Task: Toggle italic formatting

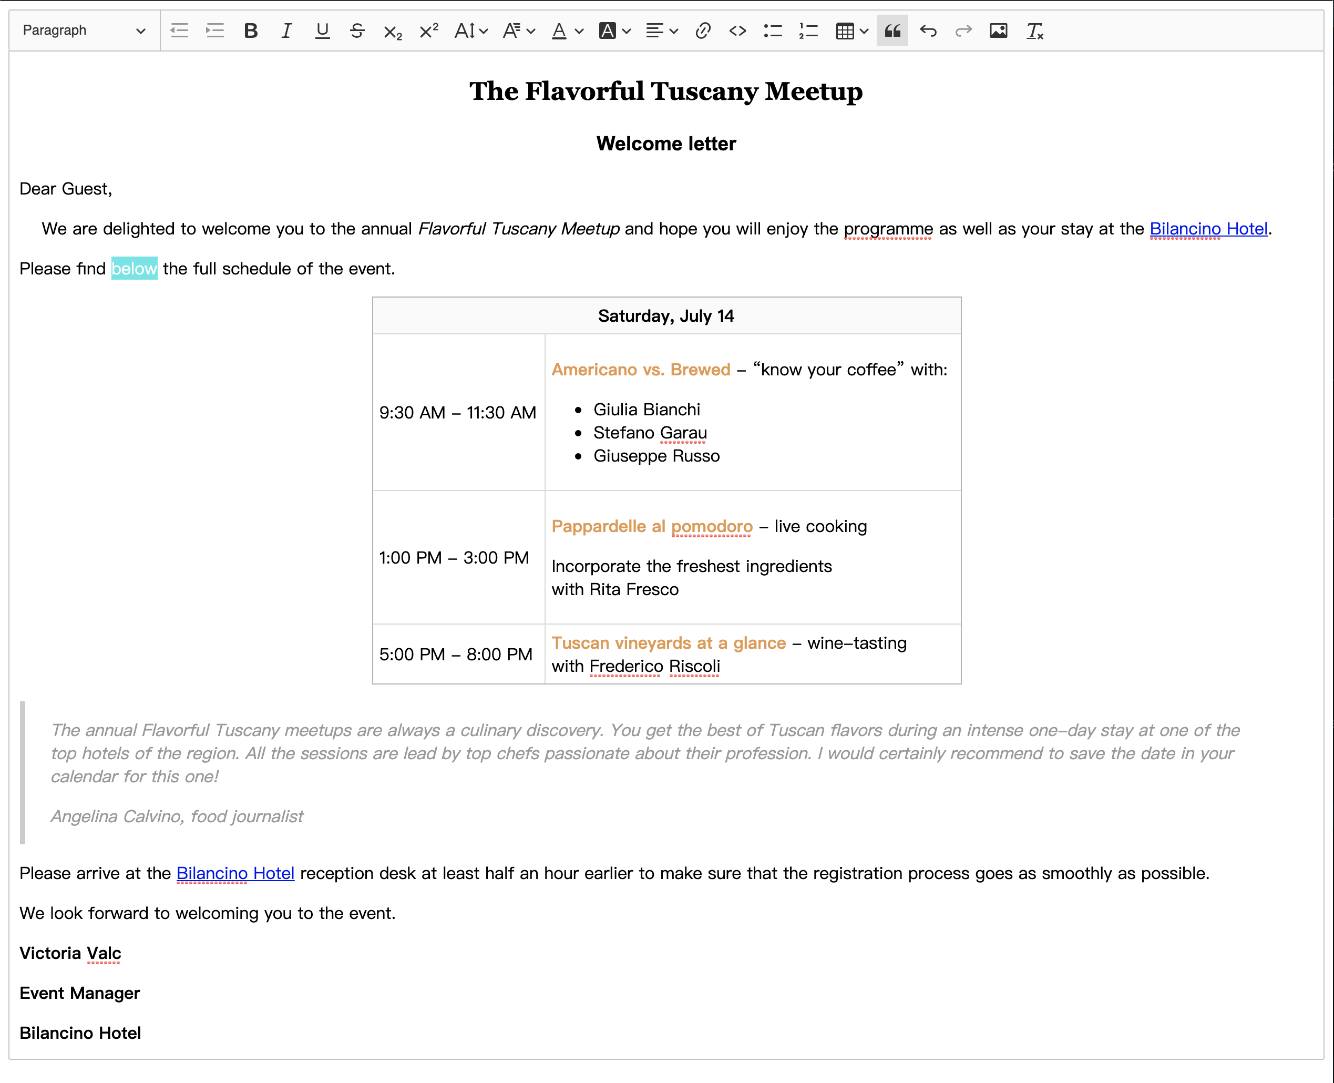Action: (286, 30)
